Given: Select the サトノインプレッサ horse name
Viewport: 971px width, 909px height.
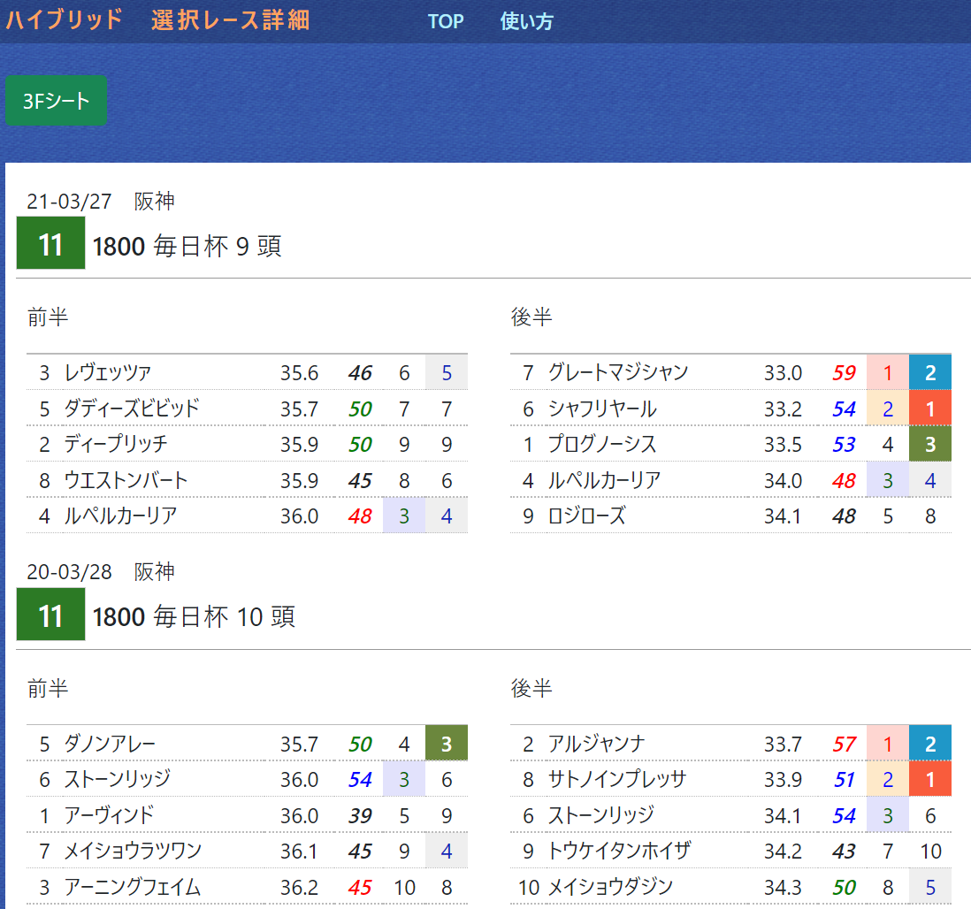Looking at the screenshot, I should click(616, 779).
